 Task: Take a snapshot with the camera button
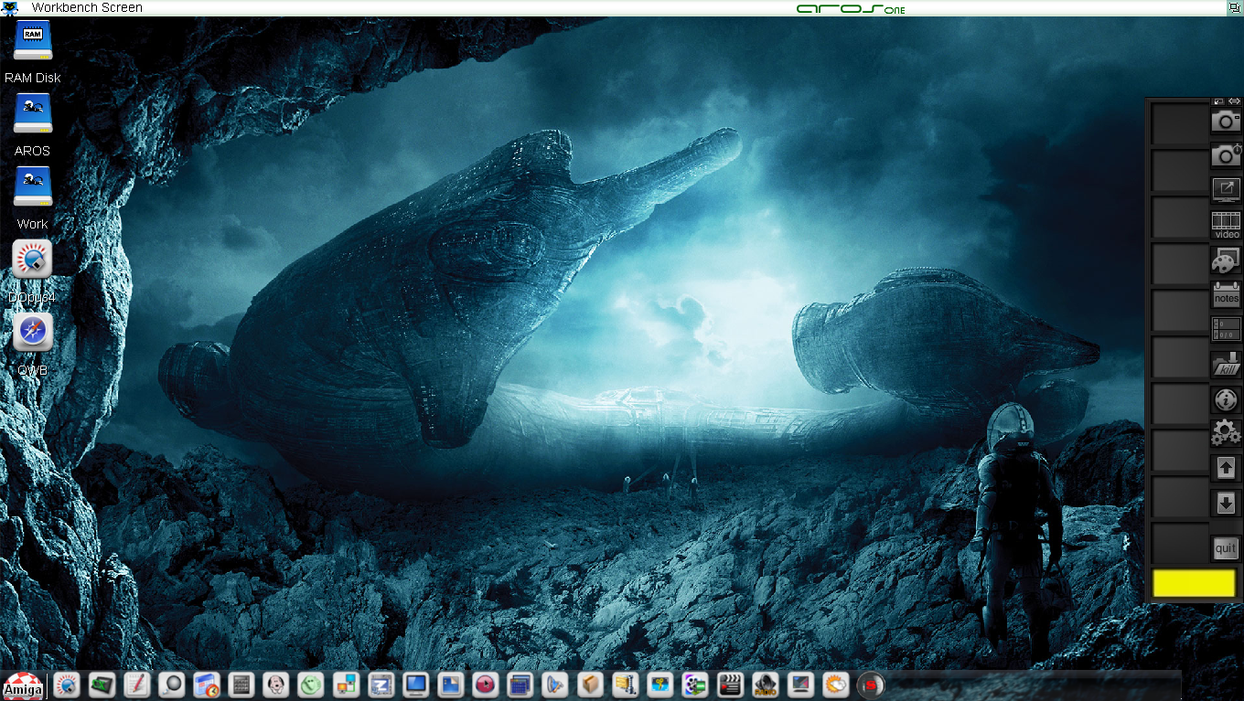pyautogui.click(x=1226, y=121)
